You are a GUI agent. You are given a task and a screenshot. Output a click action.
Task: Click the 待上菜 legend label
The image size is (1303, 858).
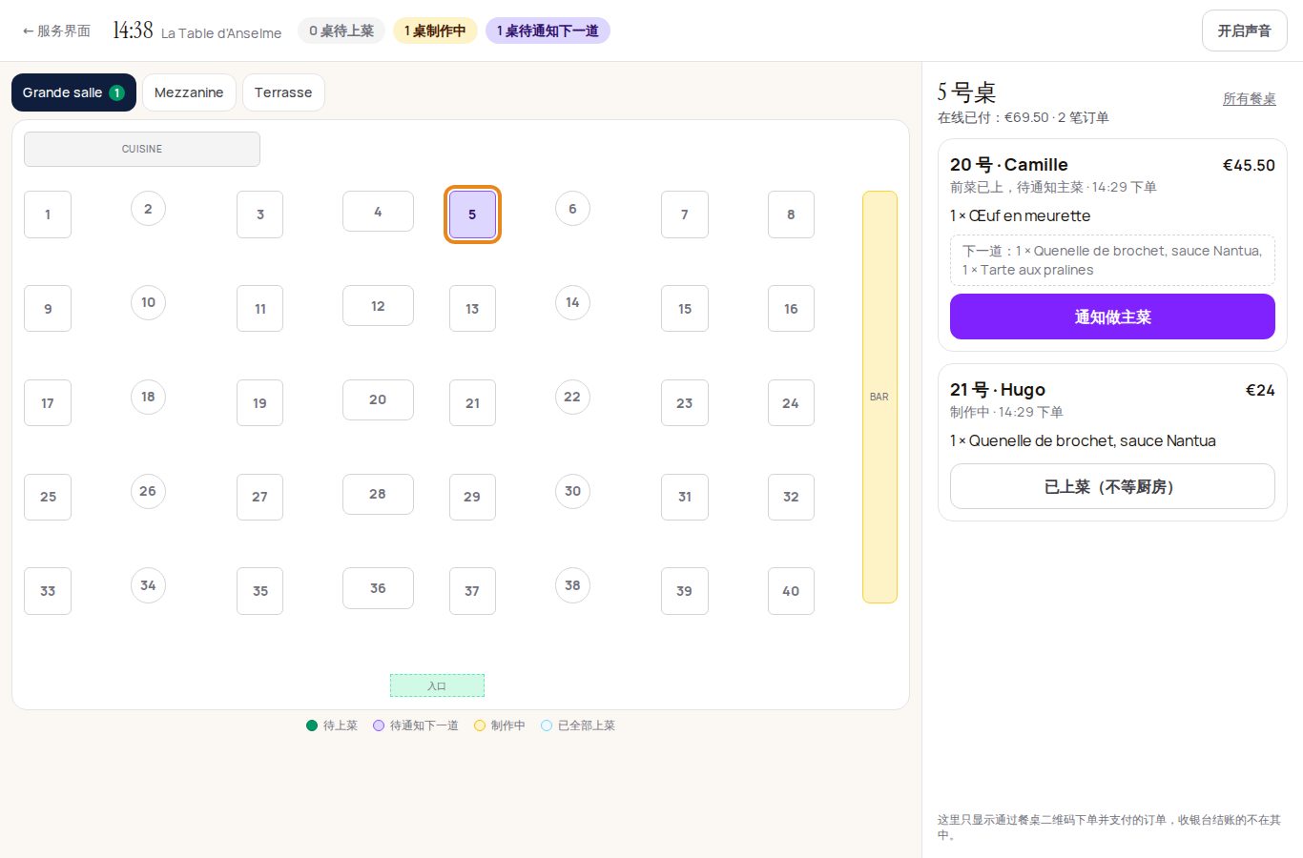coord(341,725)
